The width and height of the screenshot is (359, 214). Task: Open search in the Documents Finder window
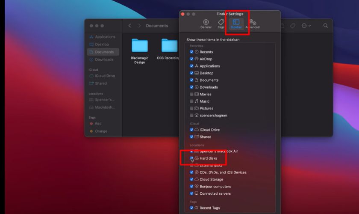[x=325, y=26]
